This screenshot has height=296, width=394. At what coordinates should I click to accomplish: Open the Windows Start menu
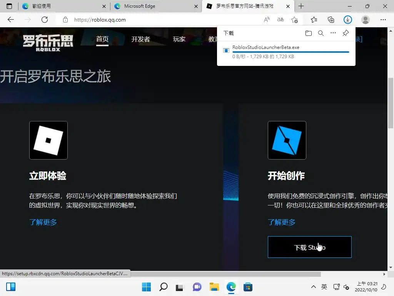pyautogui.click(x=147, y=287)
